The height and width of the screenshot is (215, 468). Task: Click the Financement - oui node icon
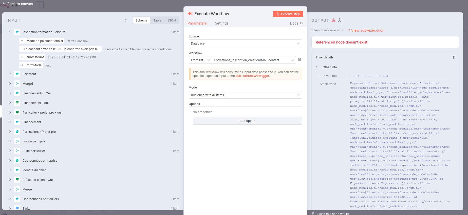point(17,103)
